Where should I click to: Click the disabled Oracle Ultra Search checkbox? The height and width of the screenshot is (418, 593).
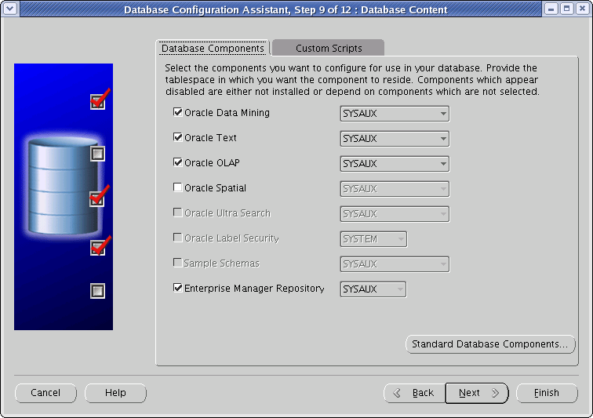[x=178, y=213]
